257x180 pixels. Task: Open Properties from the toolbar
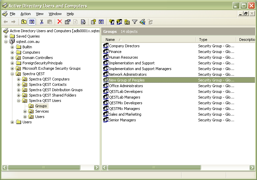point(68,22)
